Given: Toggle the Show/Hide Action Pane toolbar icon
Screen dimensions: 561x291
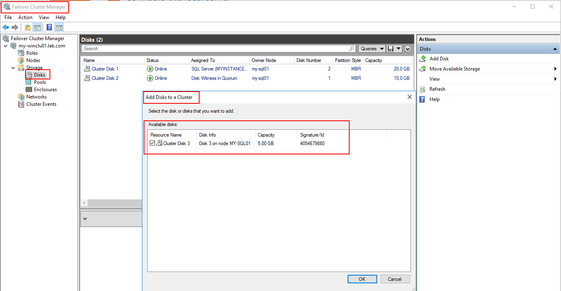Looking at the screenshot, I should [59, 28].
